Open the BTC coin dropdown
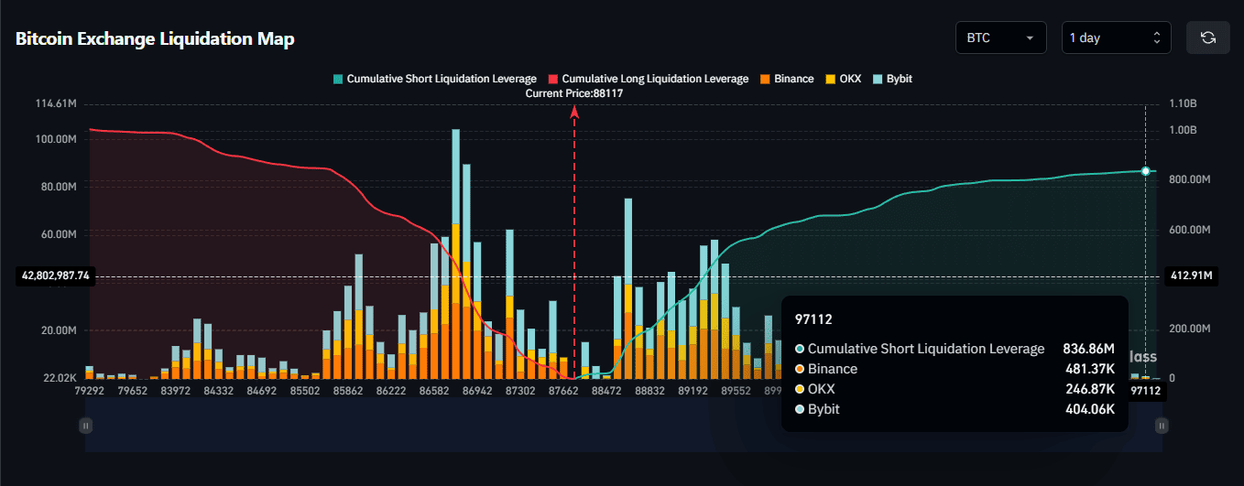Image resolution: width=1244 pixels, height=486 pixels. pyautogui.click(x=1000, y=38)
